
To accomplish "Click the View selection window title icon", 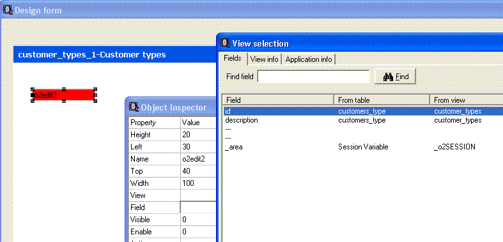I will click(226, 43).
